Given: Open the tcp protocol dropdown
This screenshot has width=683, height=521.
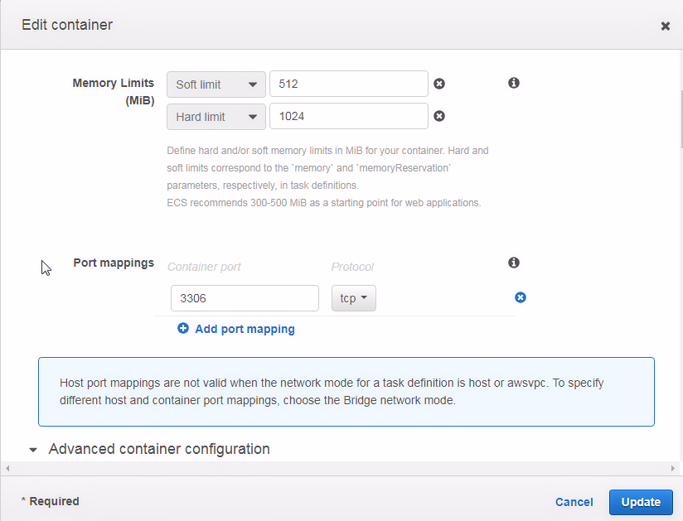Looking at the screenshot, I should (x=354, y=298).
